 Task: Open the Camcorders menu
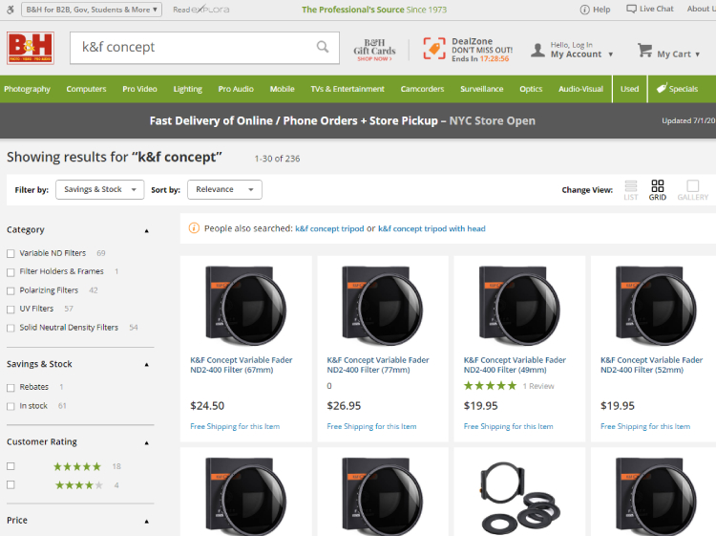tap(422, 89)
